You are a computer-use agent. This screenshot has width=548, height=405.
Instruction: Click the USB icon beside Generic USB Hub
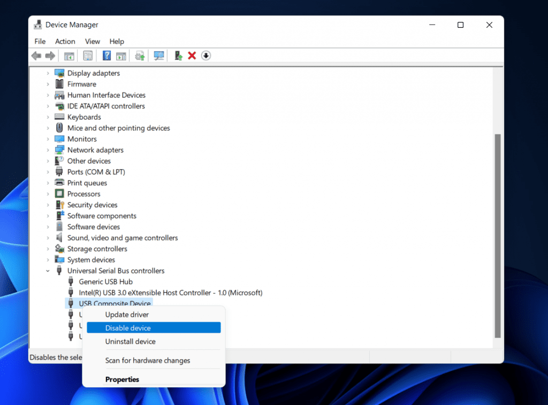[x=72, y=282]
